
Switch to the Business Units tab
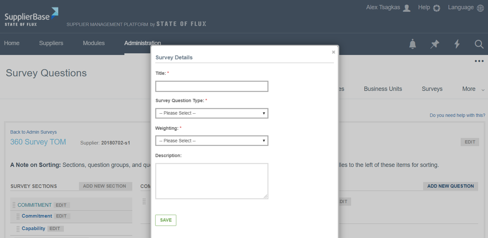383,89
